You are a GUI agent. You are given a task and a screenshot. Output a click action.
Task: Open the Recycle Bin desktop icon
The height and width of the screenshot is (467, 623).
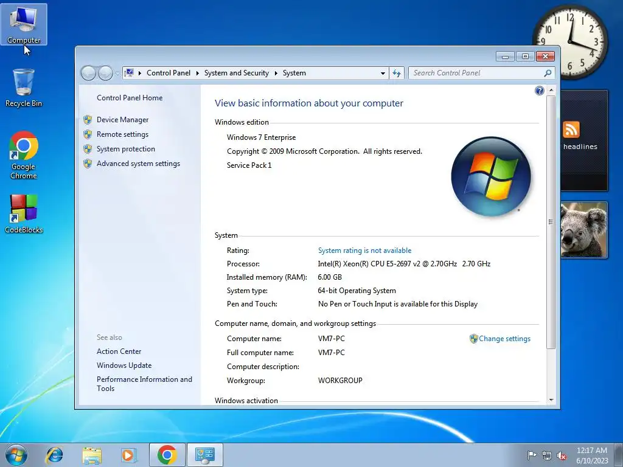coord(24,88)
